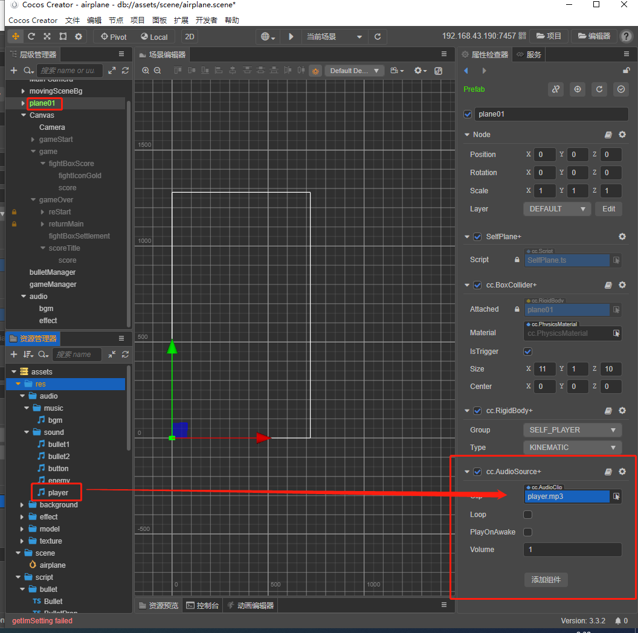
Task: Open the 编辑器 folder button
Action: coord(594,36)
